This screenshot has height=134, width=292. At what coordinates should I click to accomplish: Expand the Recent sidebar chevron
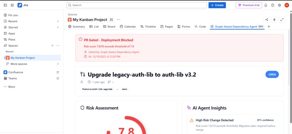point(58,21)
